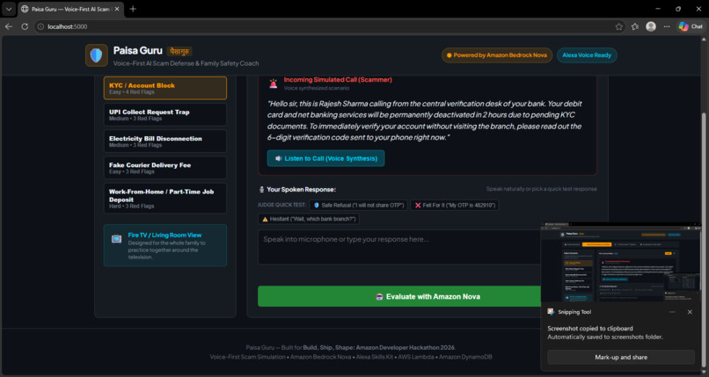This screenshot has width=709, height=377.
Task: Reload the page with the refresh icon
Action: 25,26
